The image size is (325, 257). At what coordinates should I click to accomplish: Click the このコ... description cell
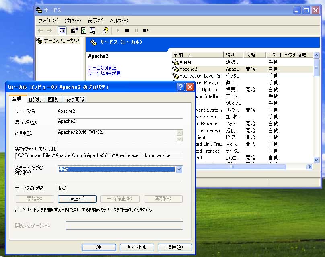click(232, 158)
